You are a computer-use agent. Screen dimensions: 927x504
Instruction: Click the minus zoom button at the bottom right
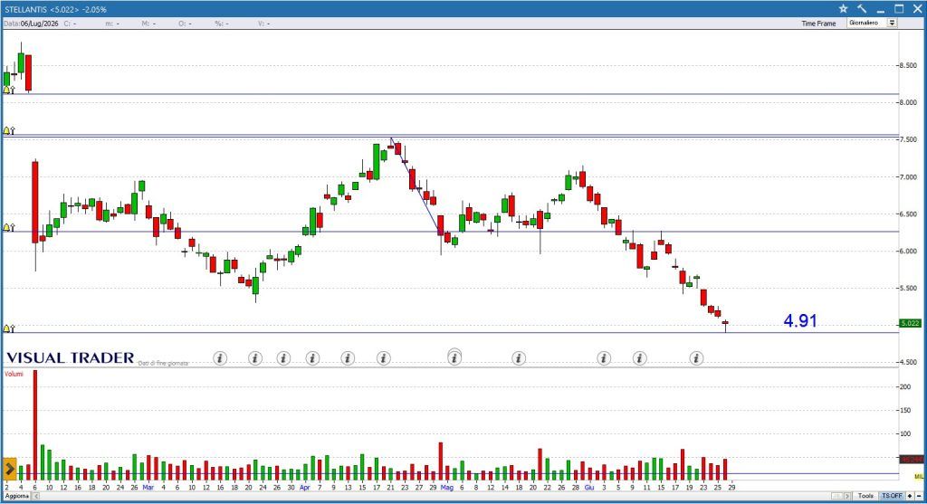[919, 497]
